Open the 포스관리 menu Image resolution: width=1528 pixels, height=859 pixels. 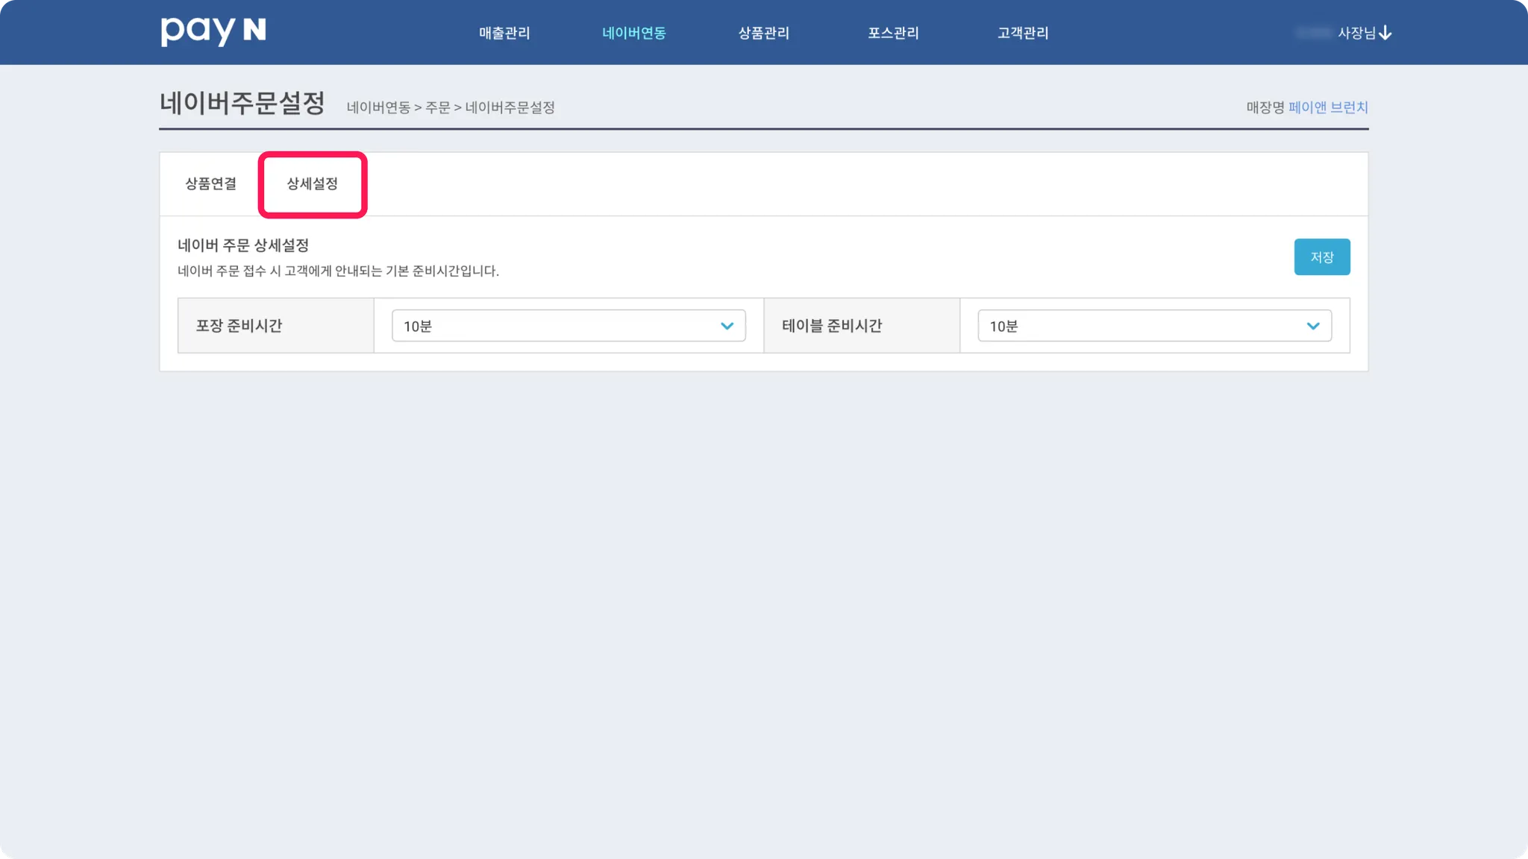[x=893, y=33]
